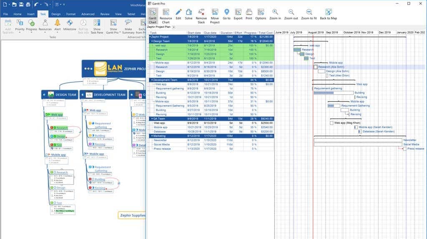Collapse the QA Team row in the task table
Image resolution: width=427 pixels, height=239 pixels.
[152, 119]
